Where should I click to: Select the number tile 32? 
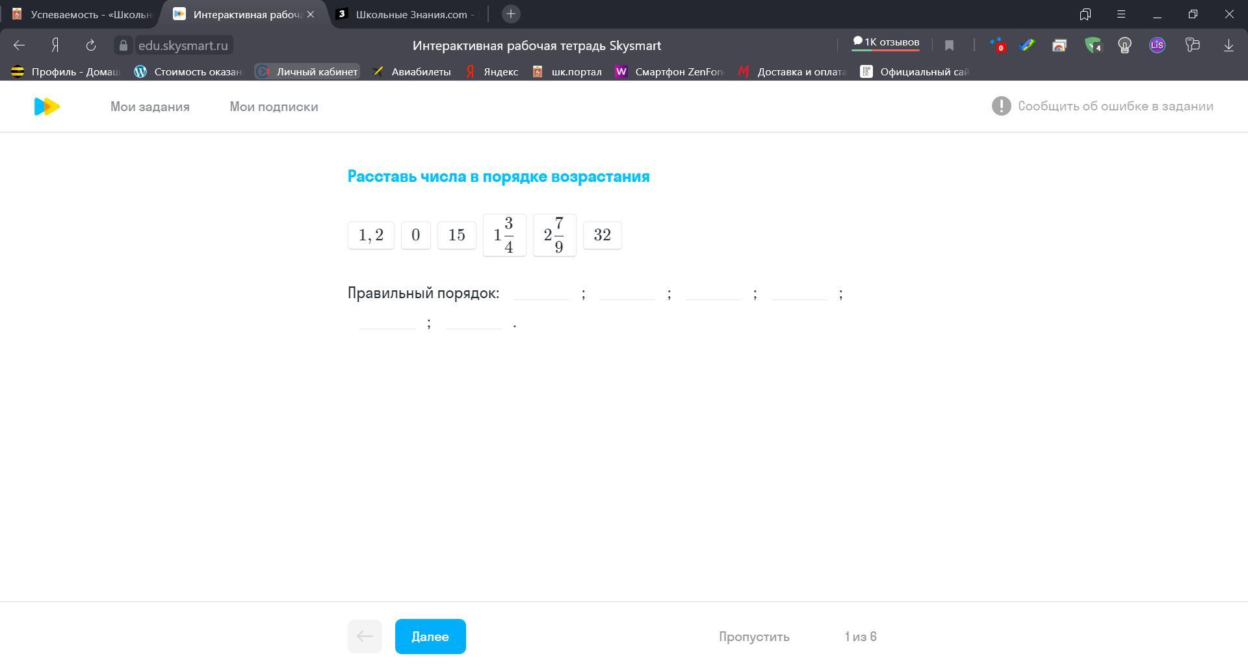603,235
